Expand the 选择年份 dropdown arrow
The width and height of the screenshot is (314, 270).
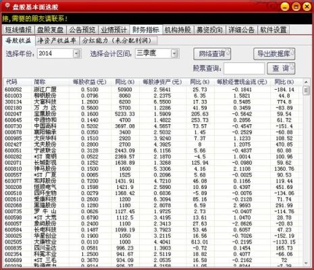click(77, 53)
